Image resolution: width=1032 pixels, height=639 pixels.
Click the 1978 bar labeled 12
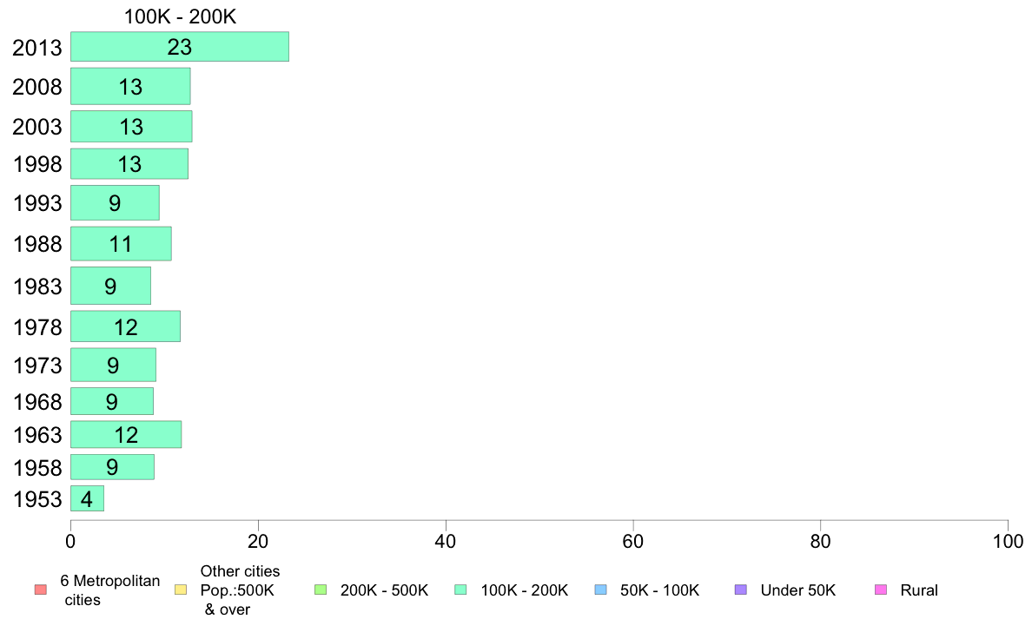coord(125,326)
